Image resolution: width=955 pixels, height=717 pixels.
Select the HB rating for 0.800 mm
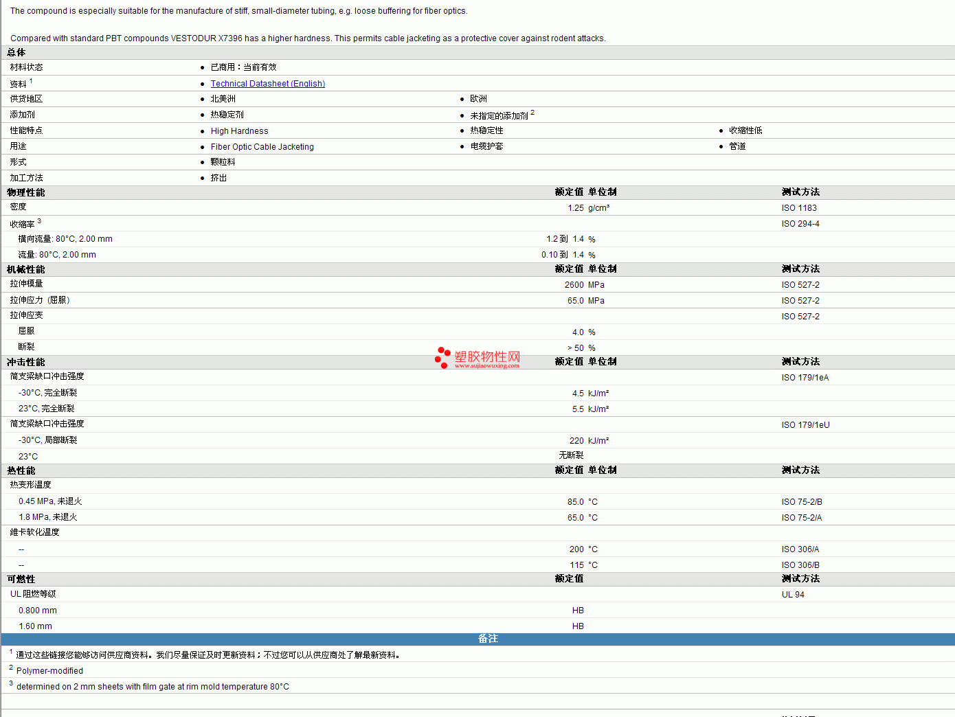578,611
